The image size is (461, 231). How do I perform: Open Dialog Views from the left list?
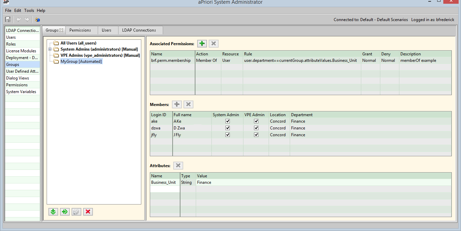[x=17, y=78]
